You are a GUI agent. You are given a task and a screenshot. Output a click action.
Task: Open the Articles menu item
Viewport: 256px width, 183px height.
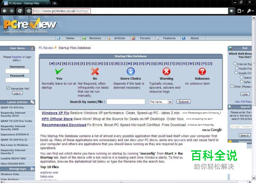(x=119, y=38)
